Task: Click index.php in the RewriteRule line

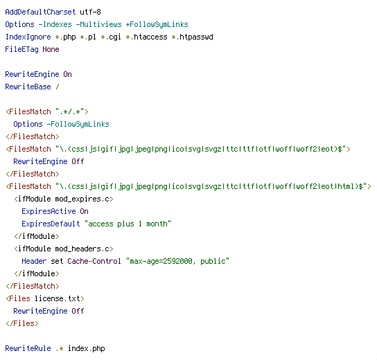Action: click(x=87, y=348)
